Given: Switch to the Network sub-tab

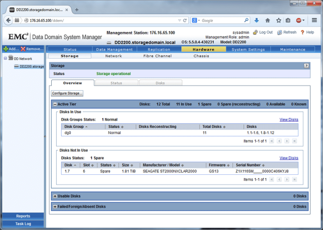Looking at the screenshot, I should [114, 56].
